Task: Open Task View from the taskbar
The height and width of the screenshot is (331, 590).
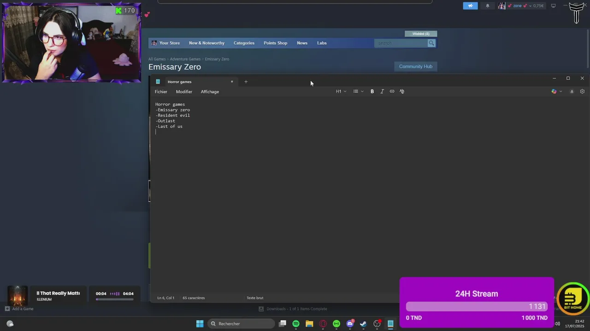Action: point(283,324)
